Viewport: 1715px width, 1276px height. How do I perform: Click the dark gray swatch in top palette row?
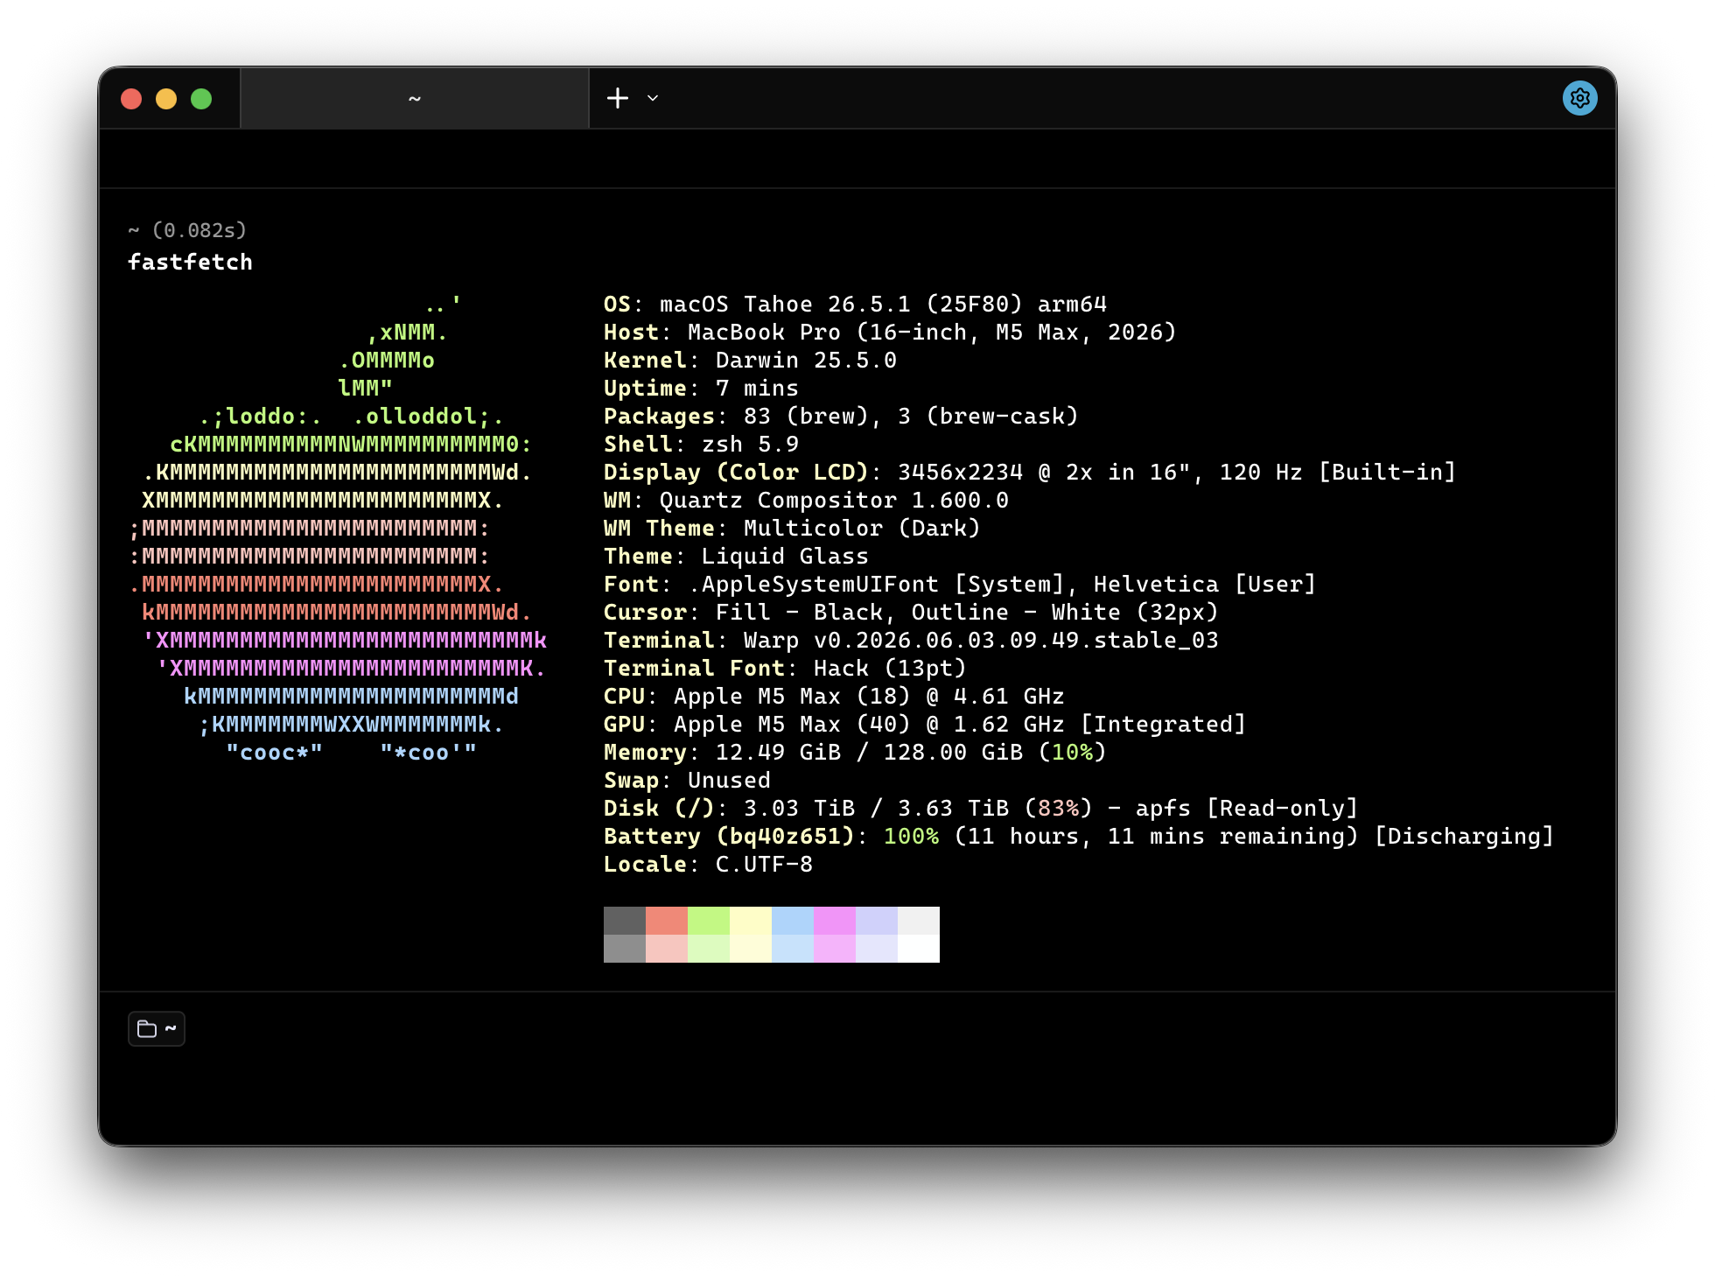(x=625, y=921)
